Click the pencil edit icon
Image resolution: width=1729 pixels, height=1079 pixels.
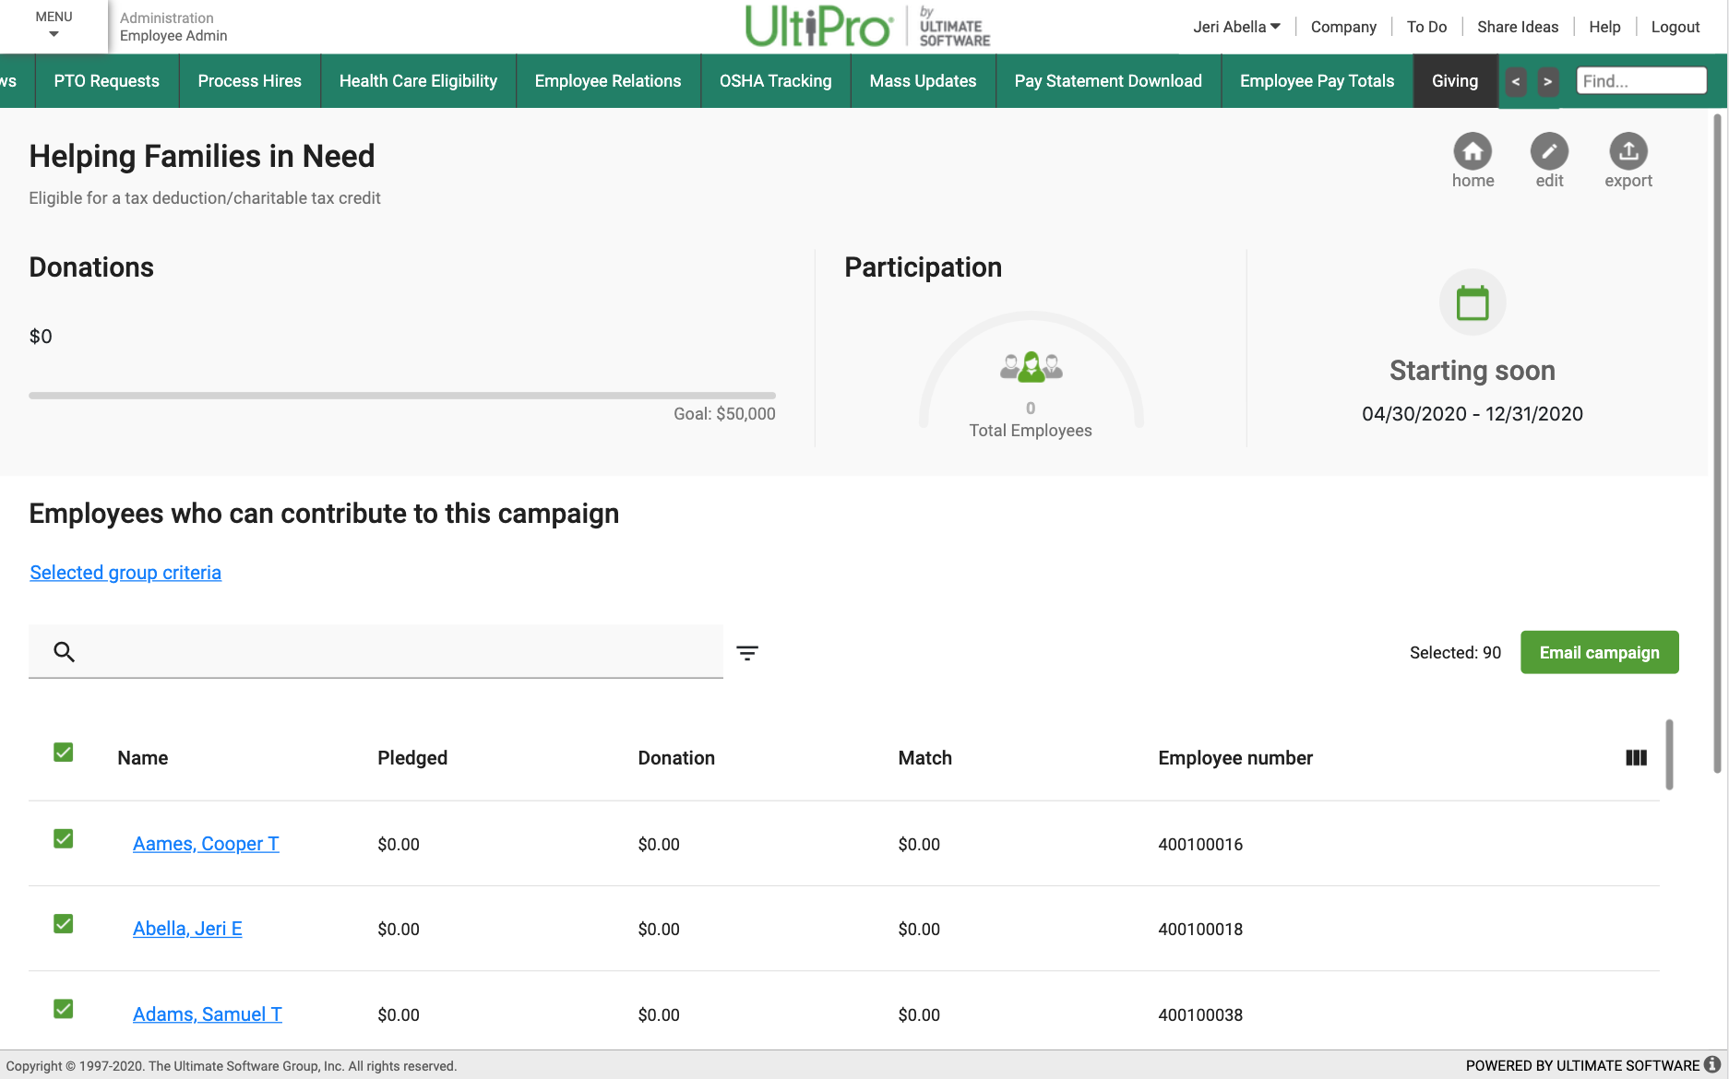[1549, 151]
